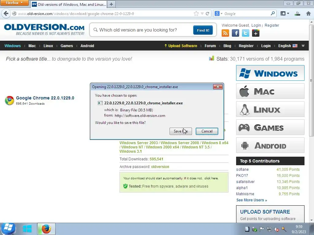Close the download dialog with X

pyautogui.click(x=218, y=87)
